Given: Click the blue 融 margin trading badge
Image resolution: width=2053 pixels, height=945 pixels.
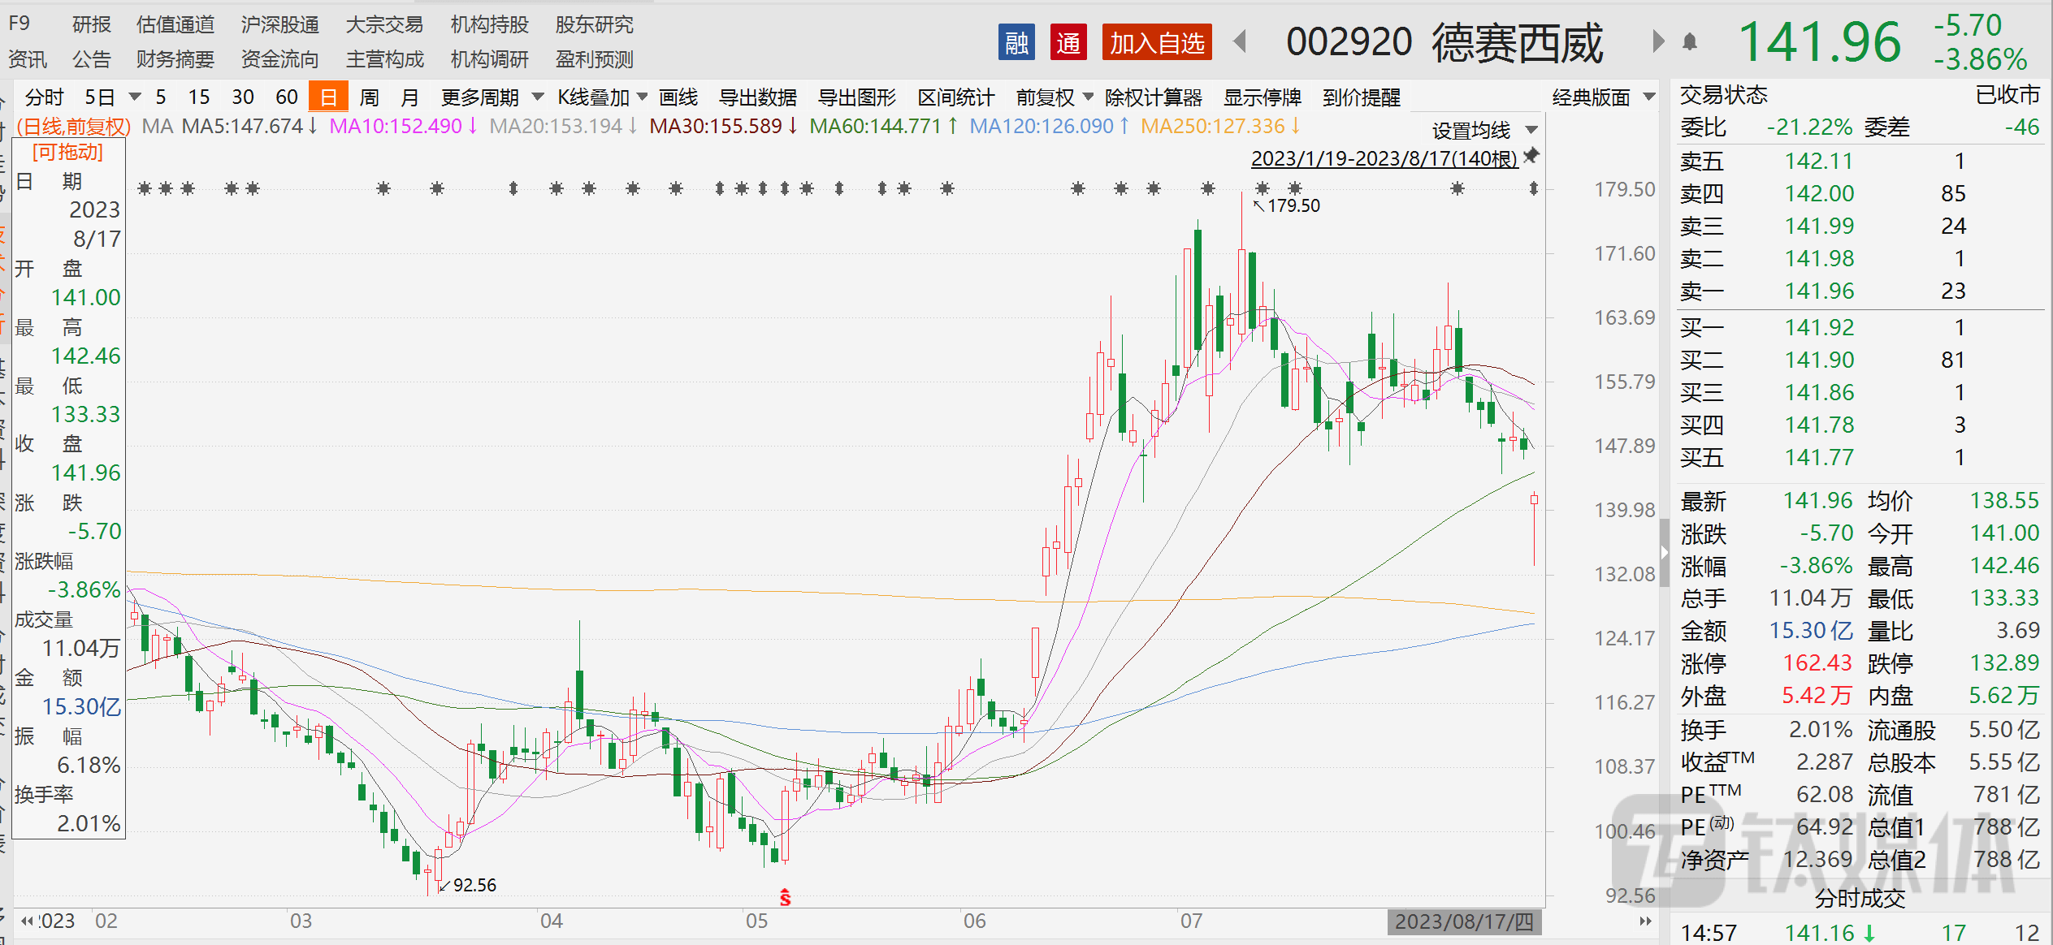Looking at the screenshot, I should [x=1016, y=42].
